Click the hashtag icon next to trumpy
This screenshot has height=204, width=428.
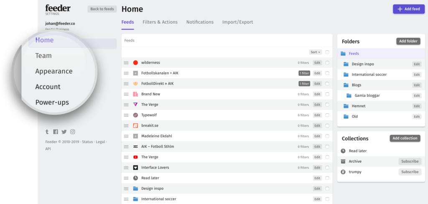(343, 172)
